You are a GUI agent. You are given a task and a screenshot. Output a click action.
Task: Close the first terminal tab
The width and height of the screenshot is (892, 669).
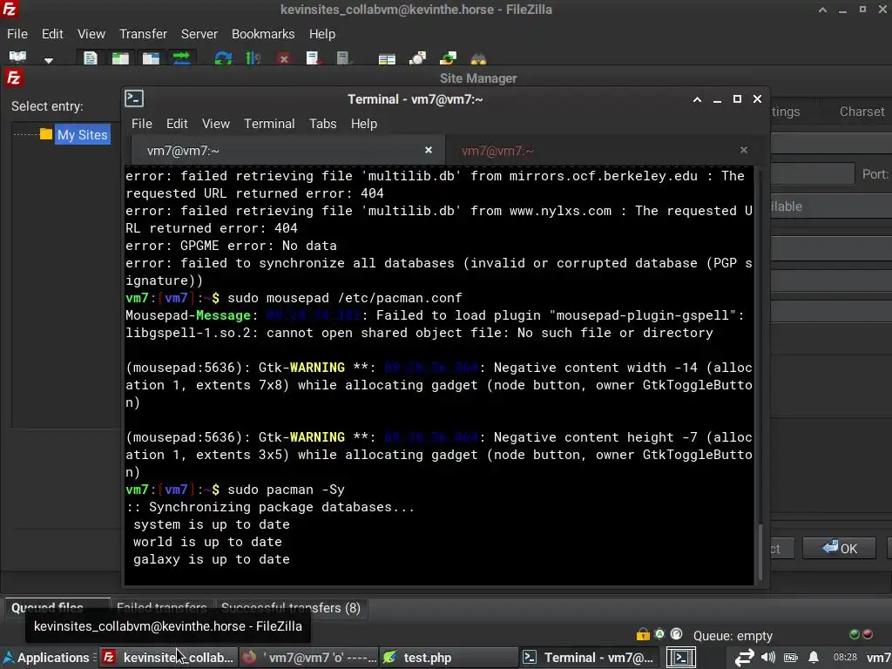tap(429, 150)
